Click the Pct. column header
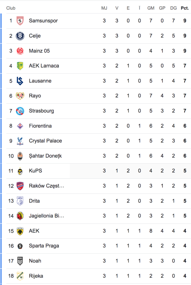 coord(184,8)
